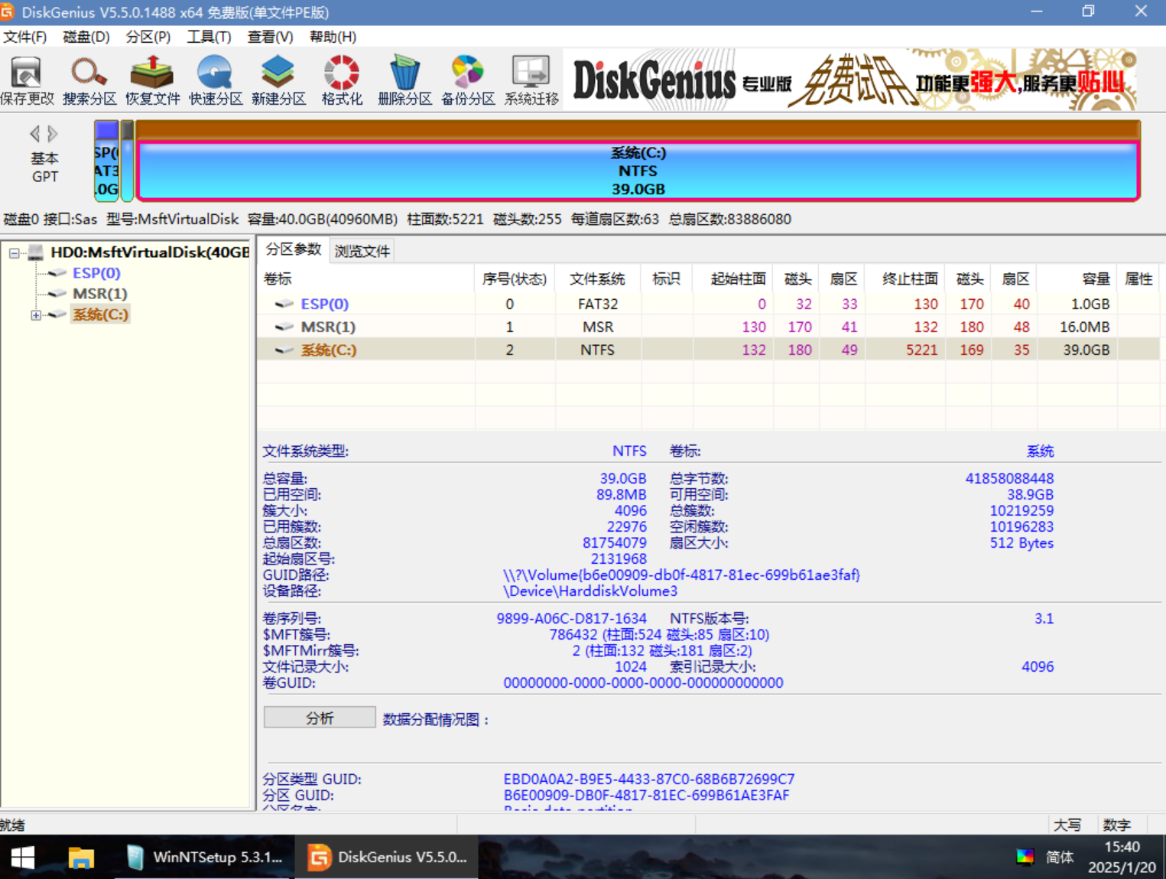Click the 文件系统 column header
The width and height of the screenshot is (1166, 879).
point(598,279)
